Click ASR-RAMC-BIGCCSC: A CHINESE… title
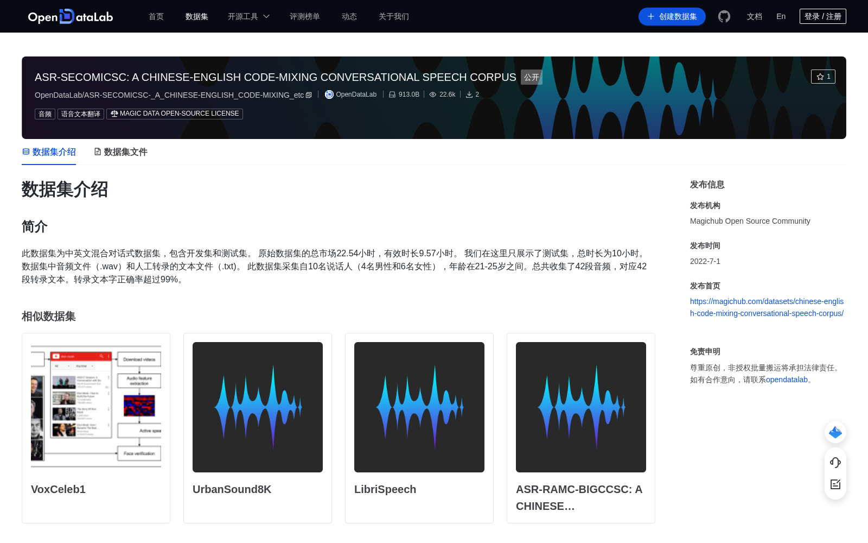Screen dimensions: 868x543 (x=579, y=497)
